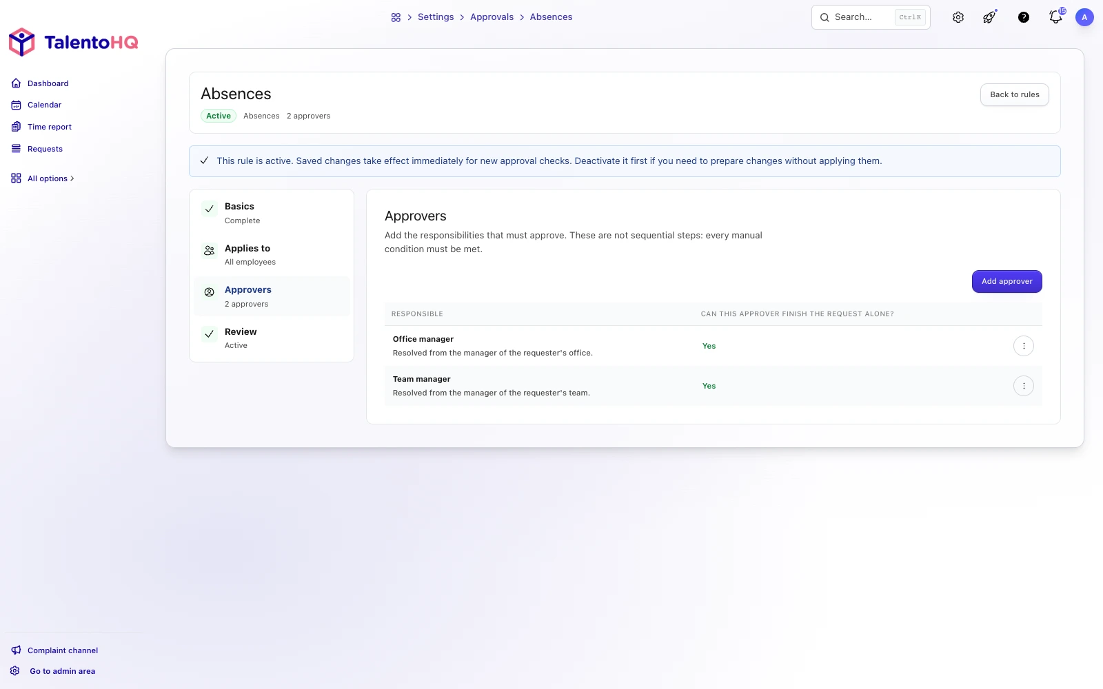Click the Calendar icon in sidebar
Viewport: 1103px width, 689px height.
[x=16, y=105]
